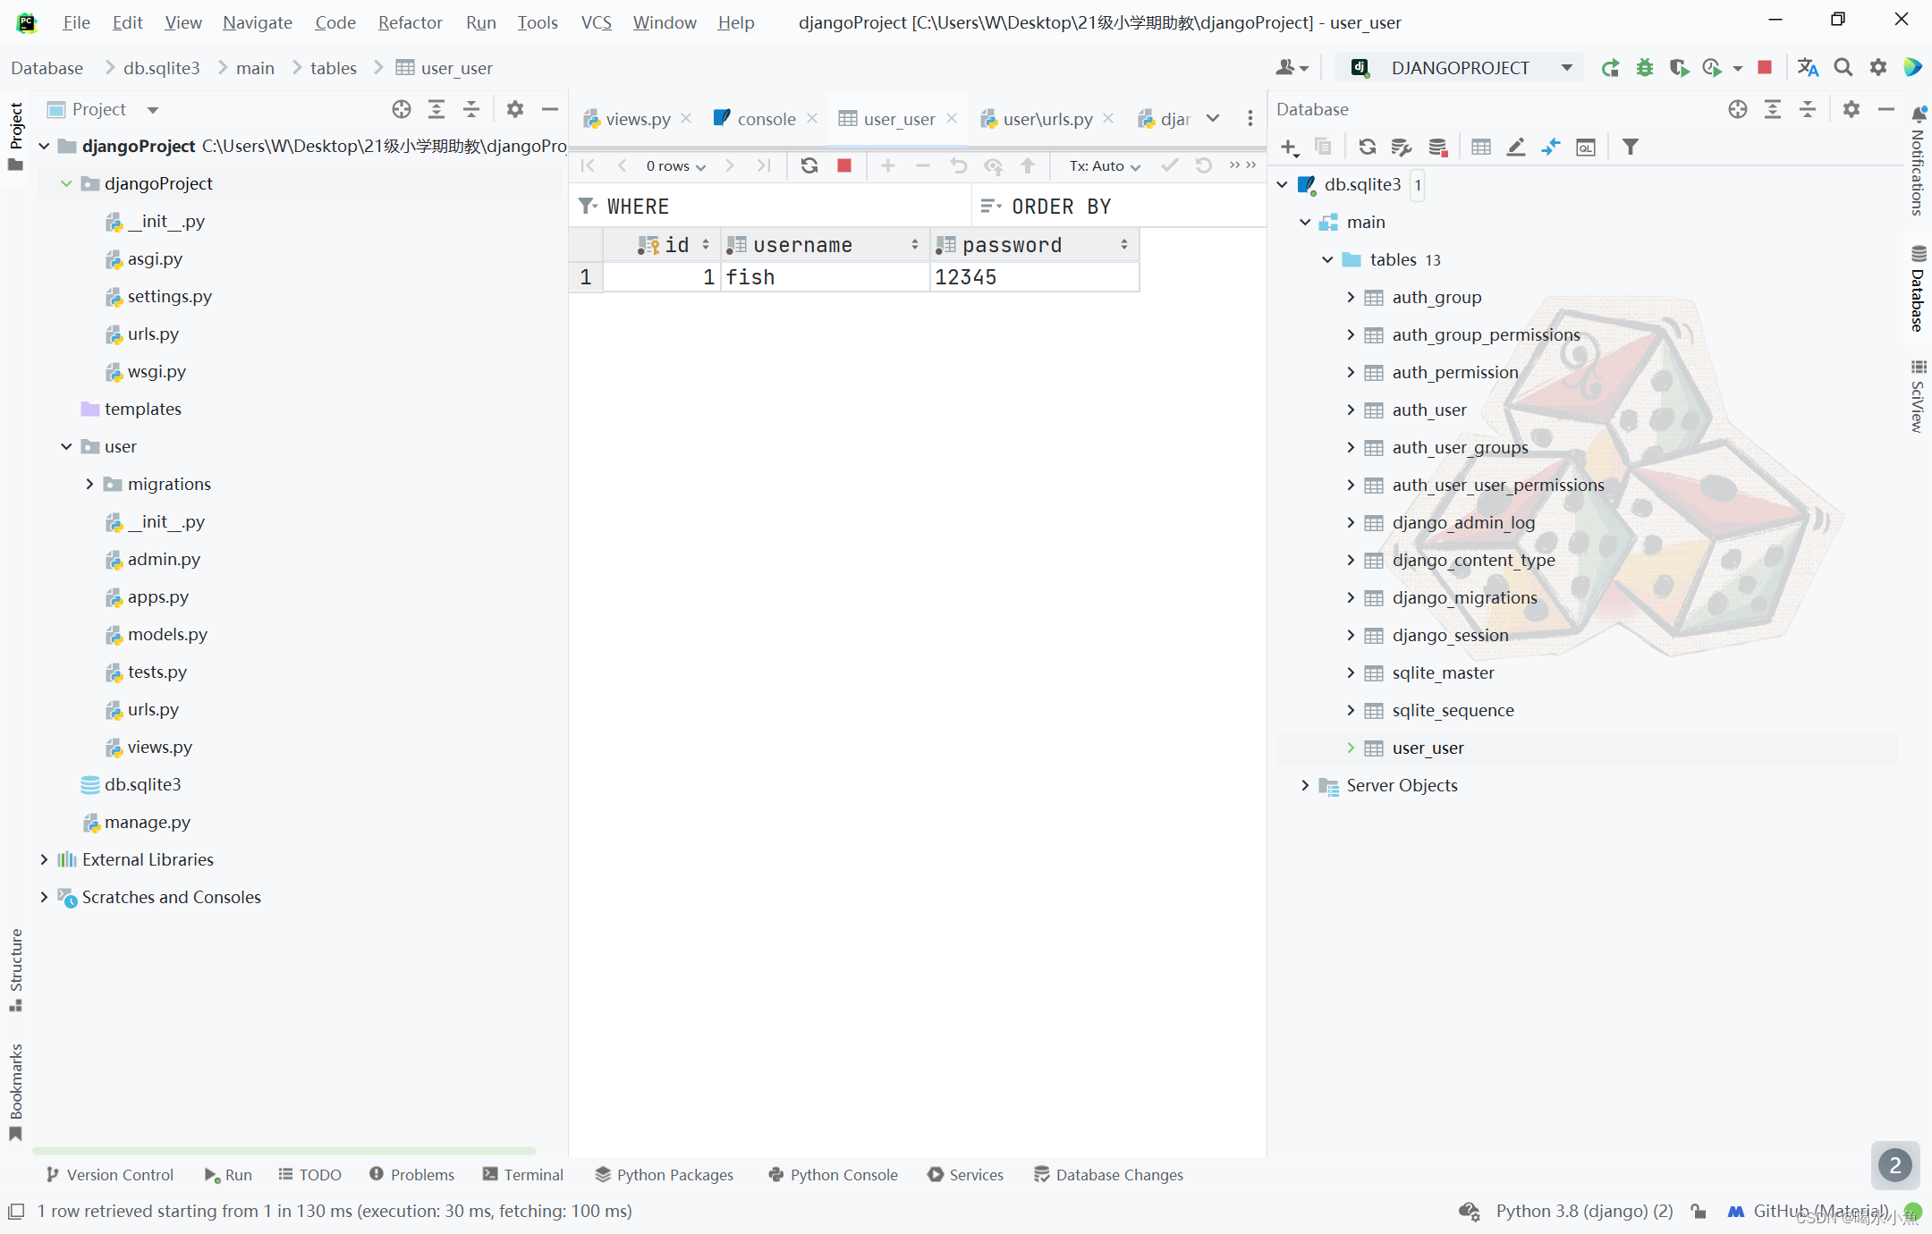Toggle the Structure side tool window

(x=16, y=970)
